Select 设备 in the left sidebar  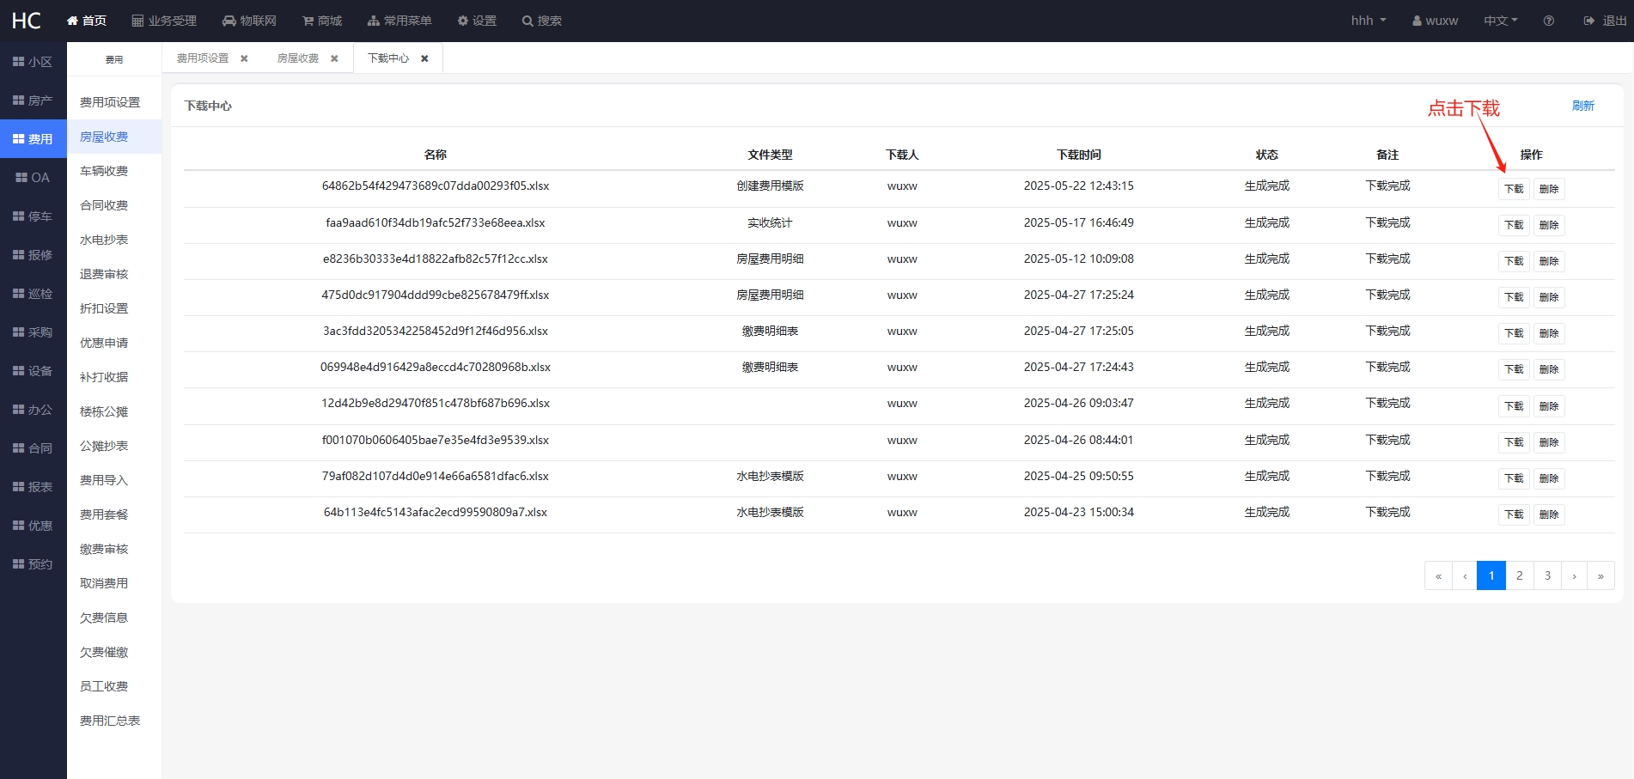33,371
